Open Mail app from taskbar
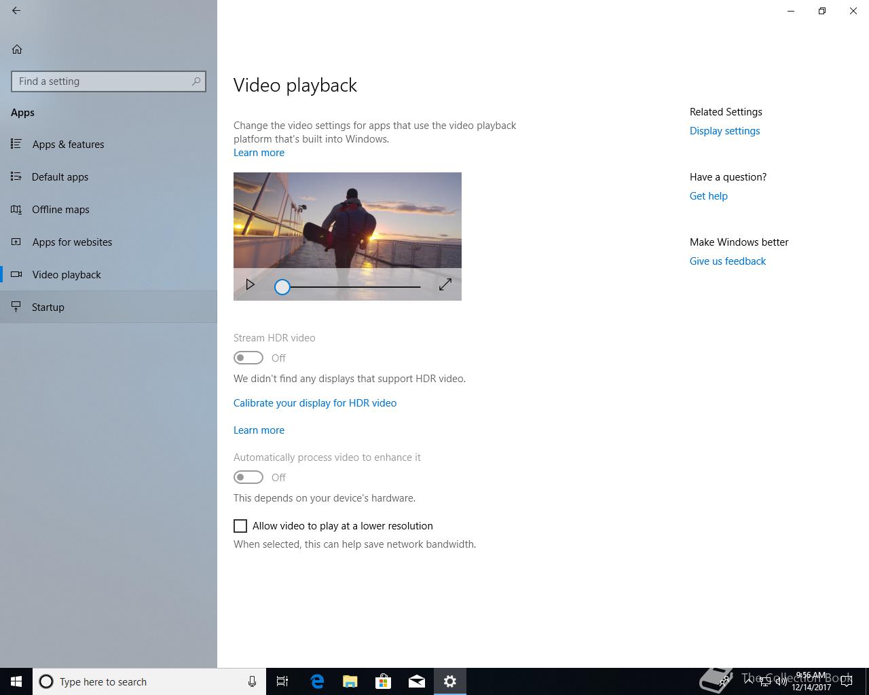 [x=417, y=681]
